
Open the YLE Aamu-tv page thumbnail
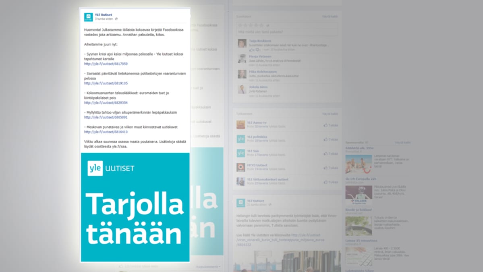pyautogui.click(x=240, y=125)
